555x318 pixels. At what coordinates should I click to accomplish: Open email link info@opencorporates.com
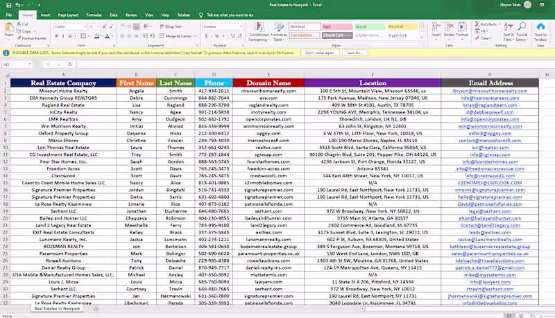tap(490, 119)
